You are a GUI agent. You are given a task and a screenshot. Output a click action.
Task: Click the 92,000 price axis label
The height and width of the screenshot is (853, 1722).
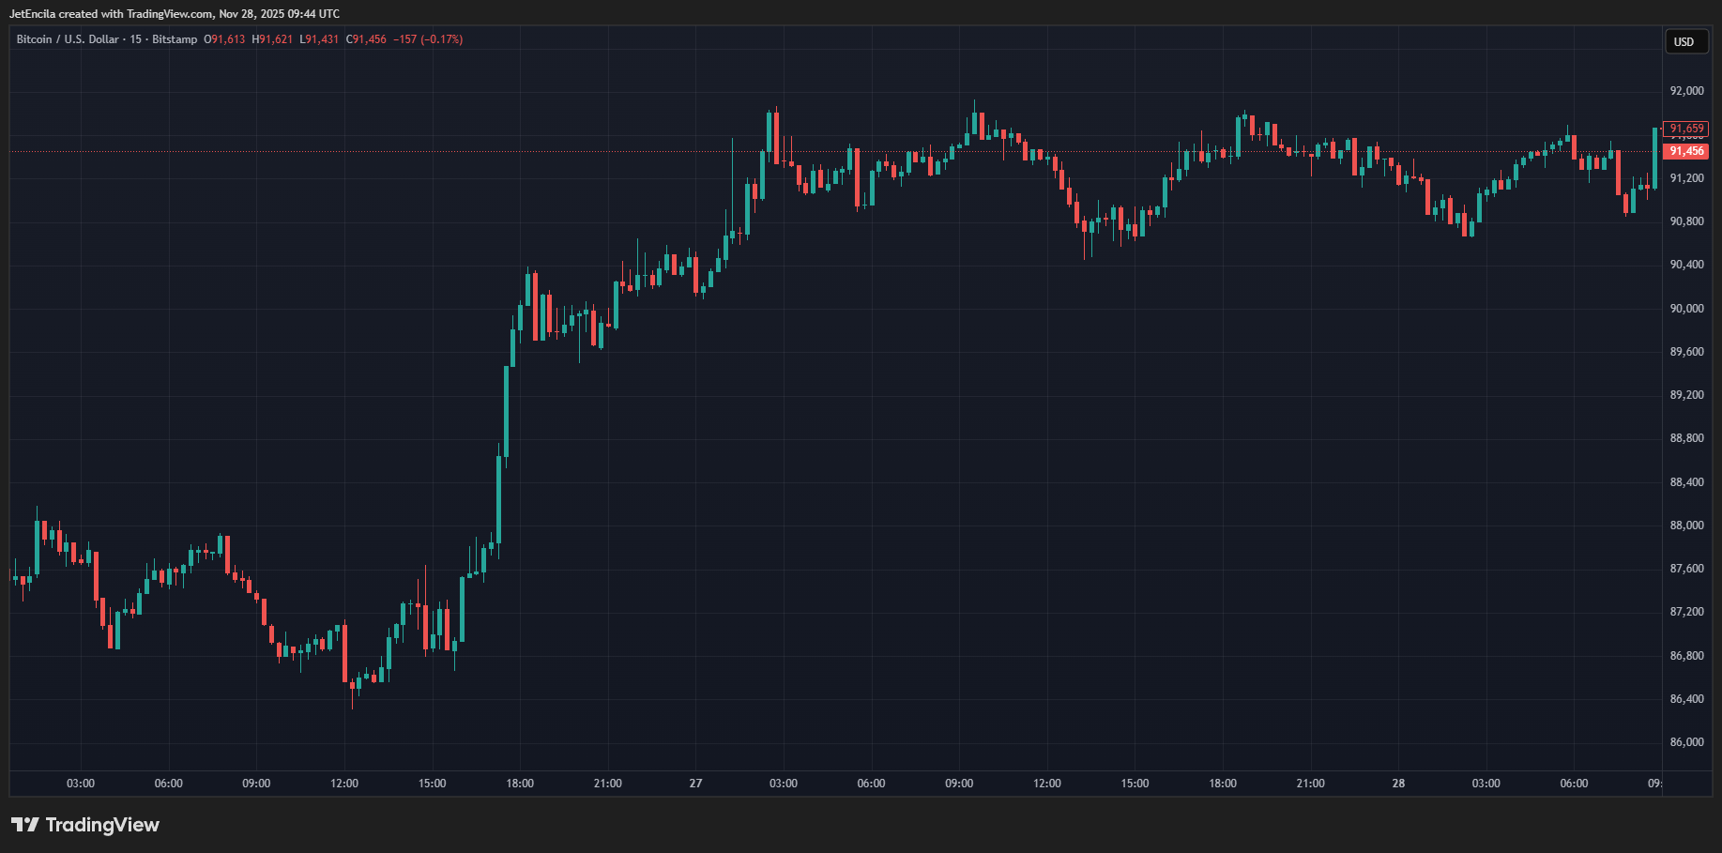1686,91
